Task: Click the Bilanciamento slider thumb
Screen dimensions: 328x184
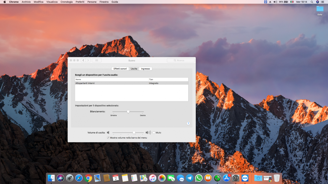Action: click(x=128, y=112)
